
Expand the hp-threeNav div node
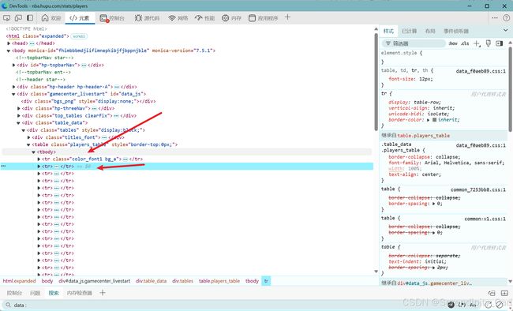coord(19,108)
